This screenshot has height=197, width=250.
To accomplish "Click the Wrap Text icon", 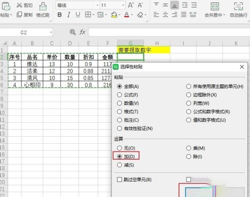I will pos(238,6).
